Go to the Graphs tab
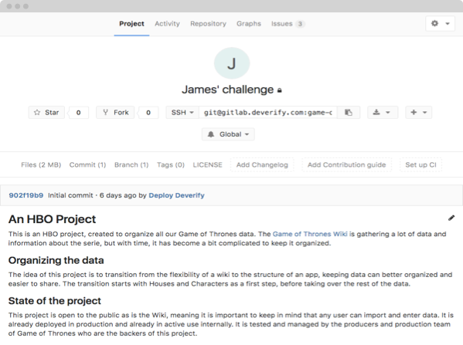Screen dimensions: 463x345 coord(249,24)
